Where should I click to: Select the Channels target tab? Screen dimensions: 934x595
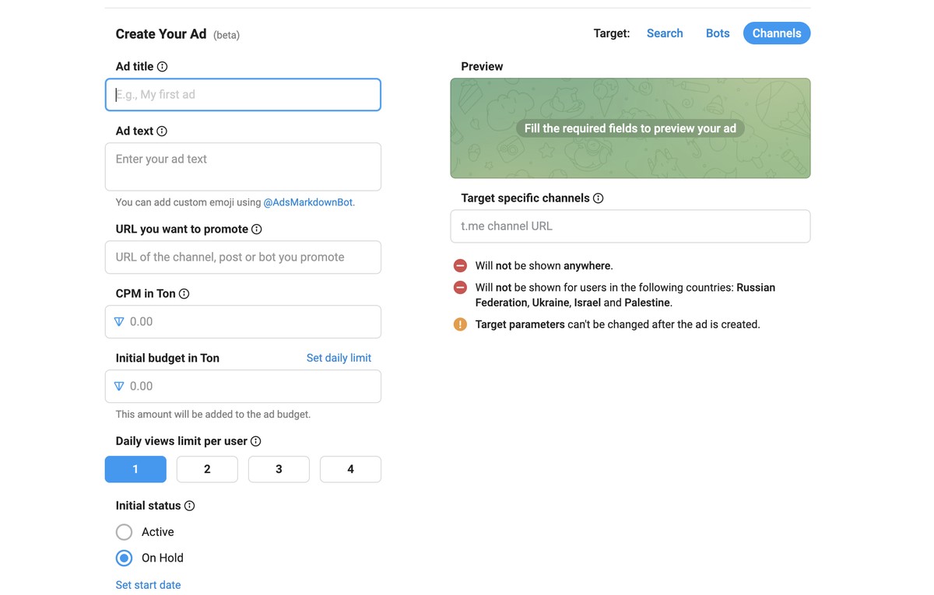777,33
